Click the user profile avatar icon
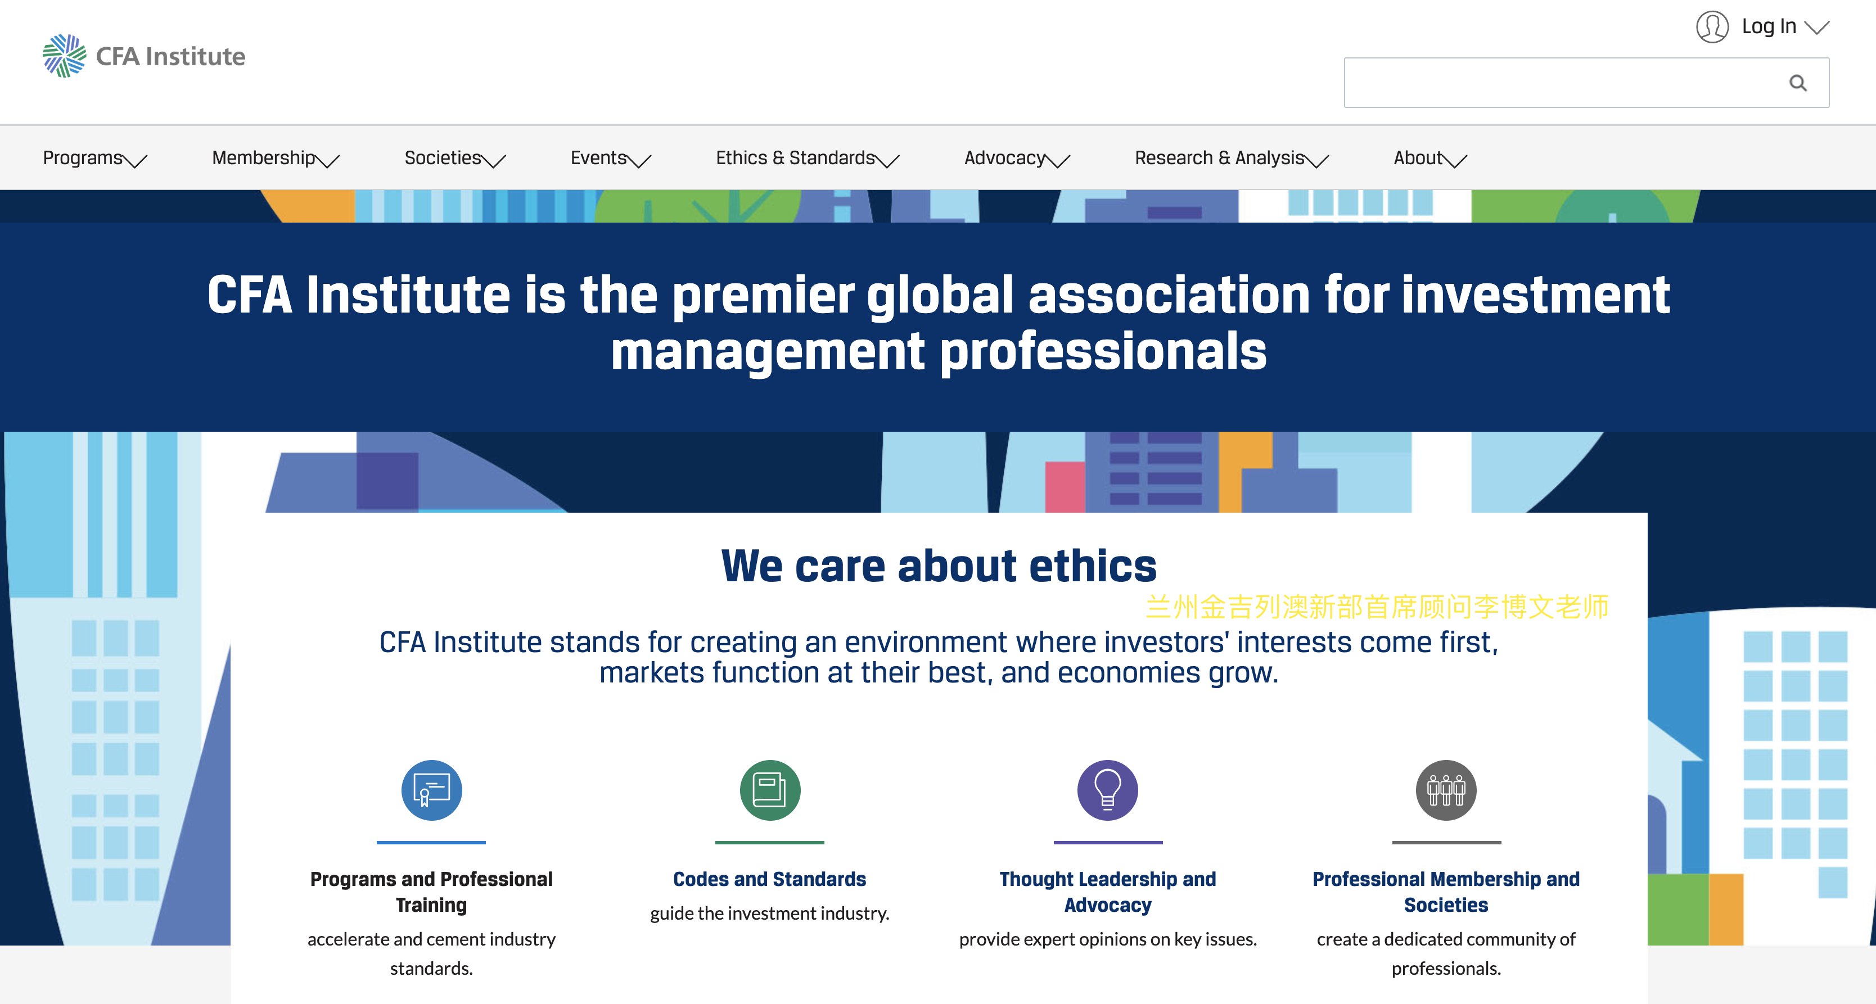 (x=1711, y=27)
